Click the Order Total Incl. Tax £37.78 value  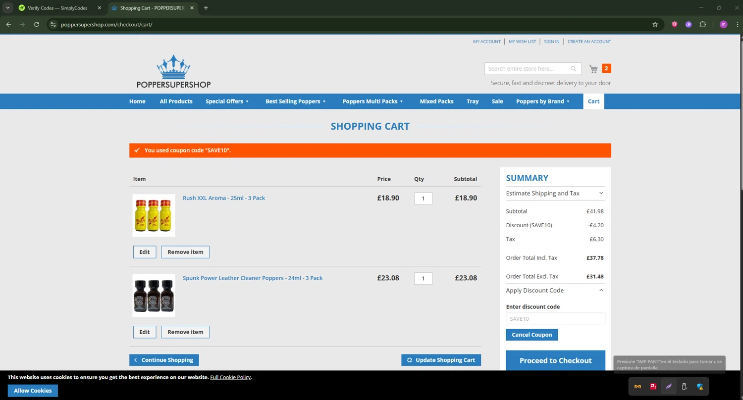(x=595, y=258)
